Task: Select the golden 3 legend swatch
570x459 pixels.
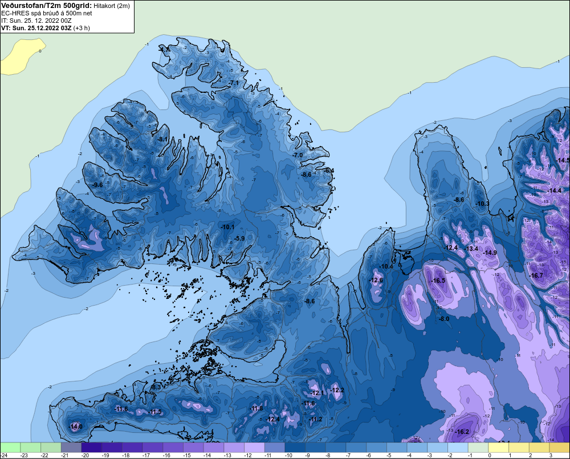Action: pos(560,448)
